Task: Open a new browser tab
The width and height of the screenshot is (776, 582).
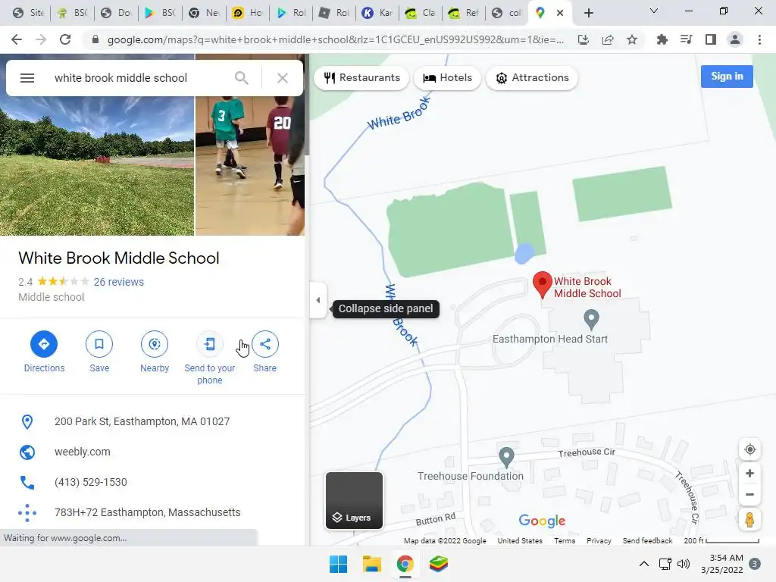Action: click(x=588, y=13)
